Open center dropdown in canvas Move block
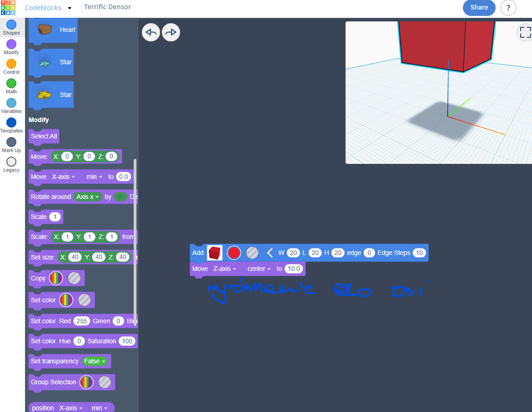This screenshot has height=412, width=532. [x=259, y=269]
